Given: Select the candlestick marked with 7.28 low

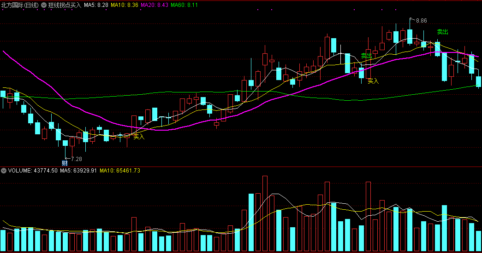Looking at the screenshot, I should click(65, 144).
